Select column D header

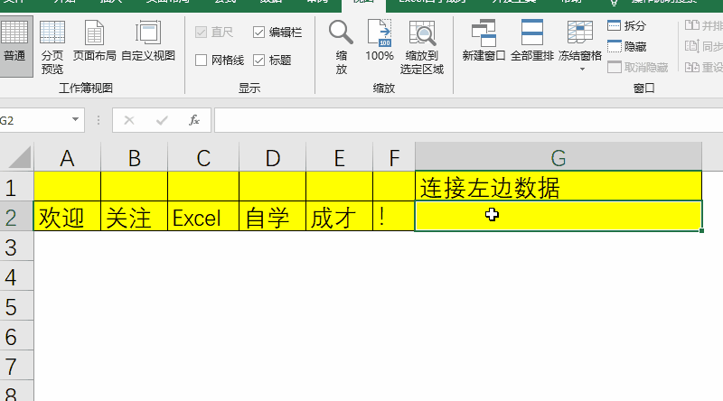pos(273,157)
